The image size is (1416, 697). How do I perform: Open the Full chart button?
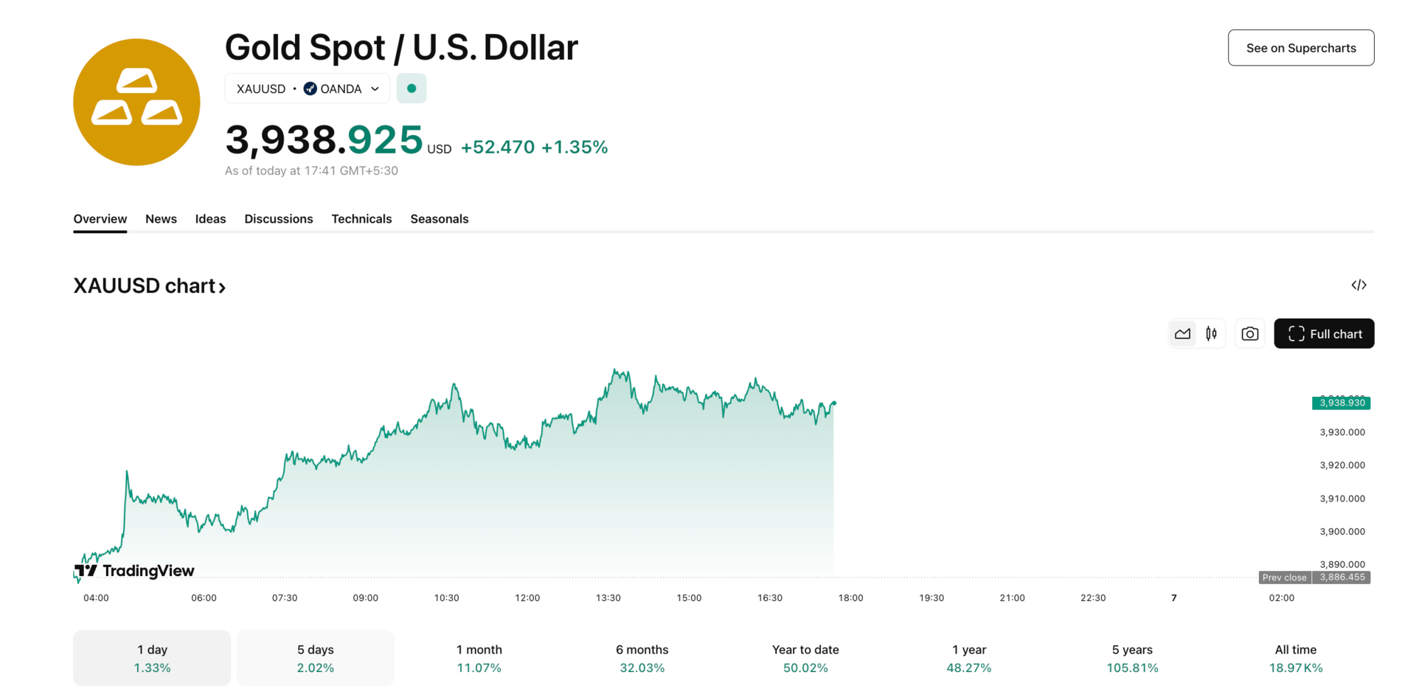(x=1324, y=334)
